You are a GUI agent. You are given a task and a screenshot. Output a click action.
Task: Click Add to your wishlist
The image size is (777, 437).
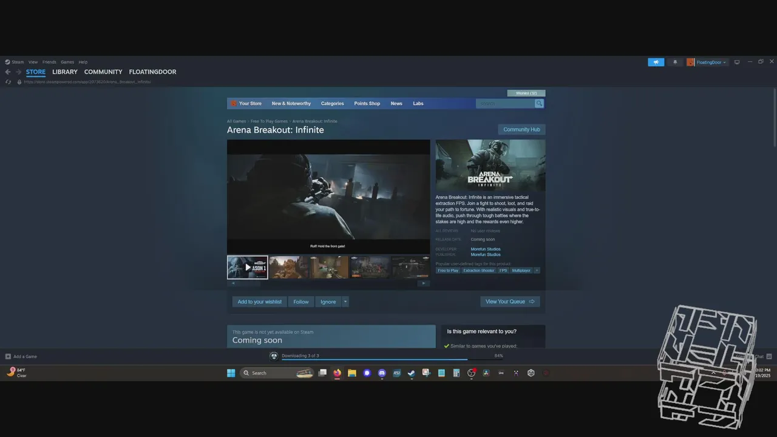pyautogui.click(x=260, y=302)
